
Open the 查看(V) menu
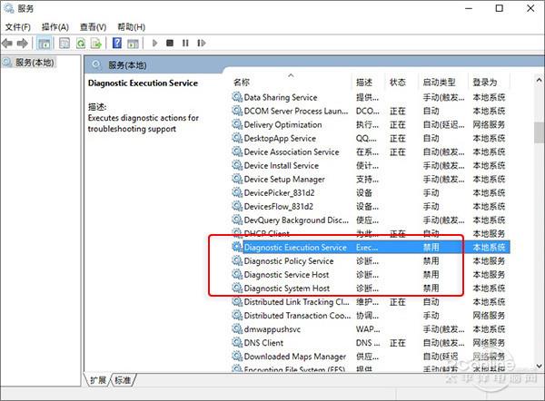click(x=93, y=27)
